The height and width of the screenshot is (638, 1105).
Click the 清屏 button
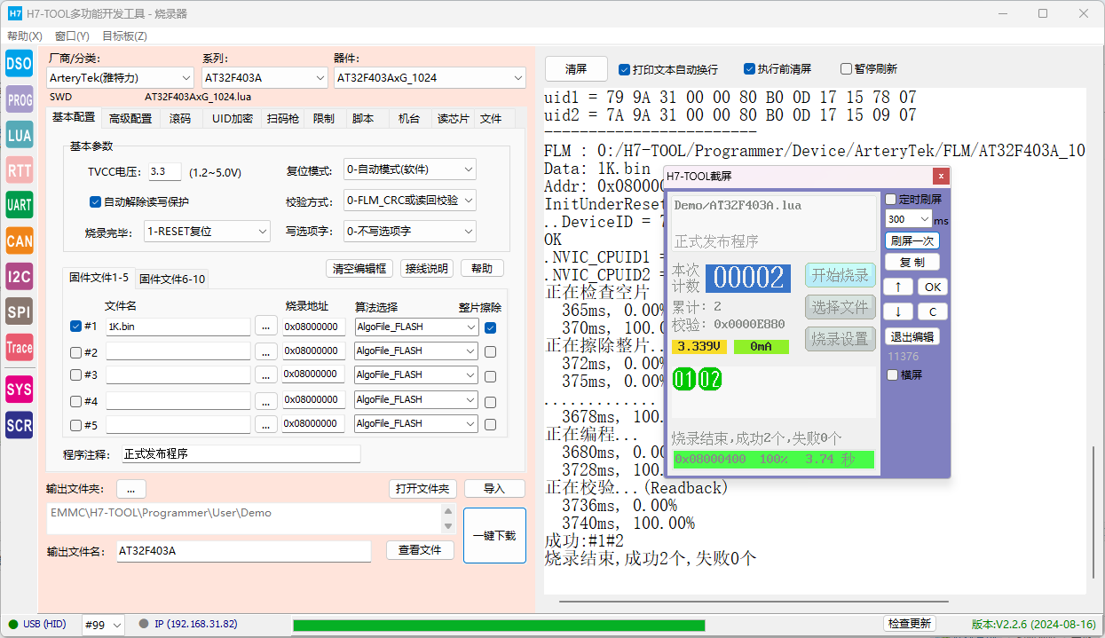[576, 69]
